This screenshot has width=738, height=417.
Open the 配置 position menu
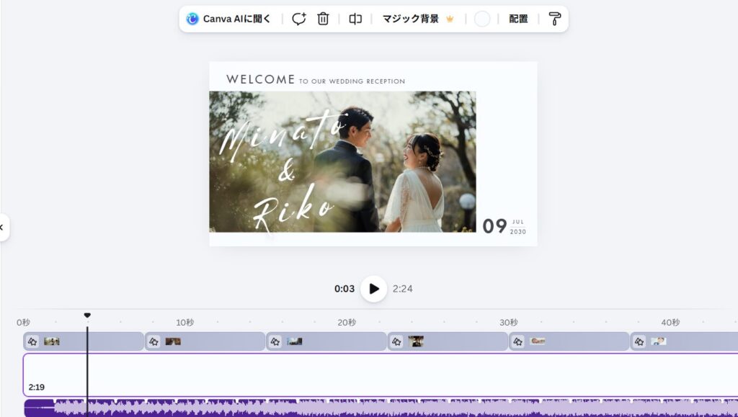pyautogui.click(x=518, y=19)
